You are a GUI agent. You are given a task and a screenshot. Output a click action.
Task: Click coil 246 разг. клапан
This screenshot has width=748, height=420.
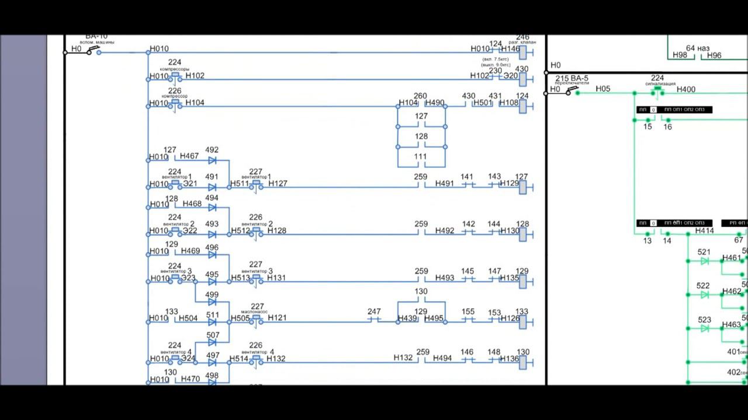[522, 52]
